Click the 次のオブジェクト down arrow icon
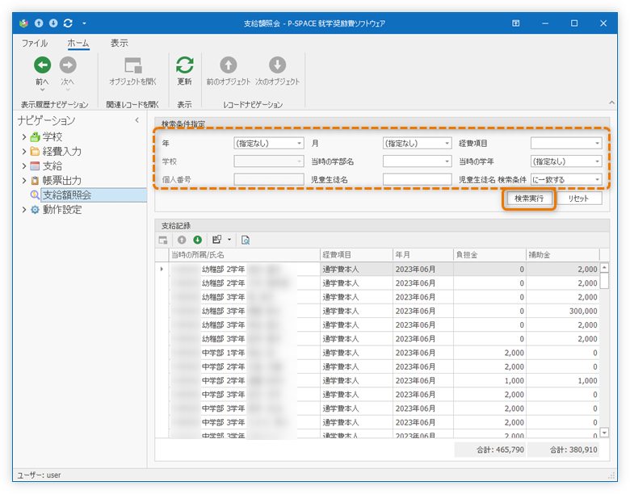630x494 pixels. point(277,65)
